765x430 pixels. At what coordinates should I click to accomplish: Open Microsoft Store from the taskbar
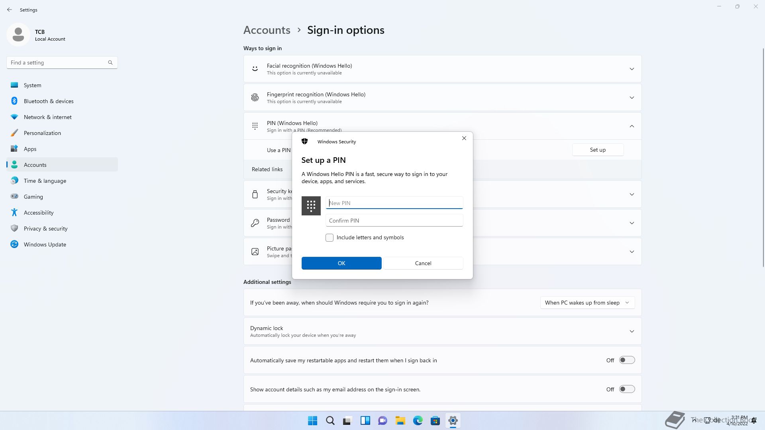pos(435,420)
